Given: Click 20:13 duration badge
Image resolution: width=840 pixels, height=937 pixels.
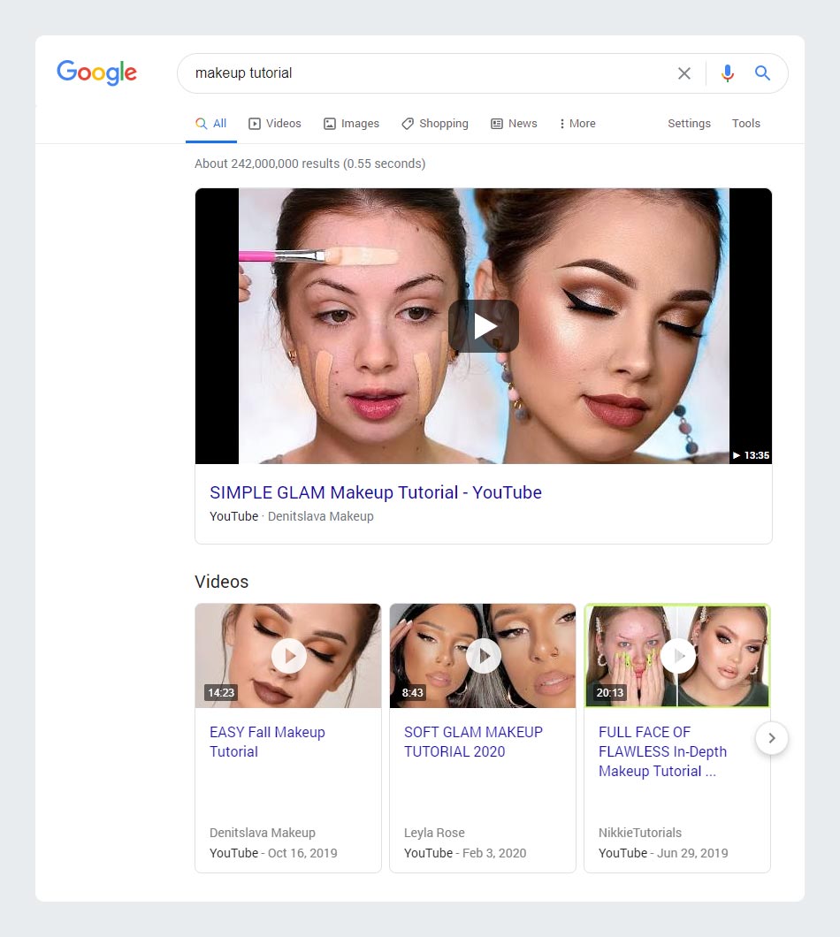Looking at the screenshot, I should 610,693.
